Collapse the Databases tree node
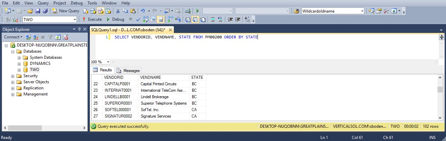Image resolution: width=446 pixels, height=141 pixels. (13, 51)
